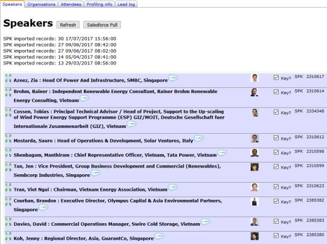Click the profile photo of Tan, Jen
This screenshot has width=327, height=244.
(255, 167)
